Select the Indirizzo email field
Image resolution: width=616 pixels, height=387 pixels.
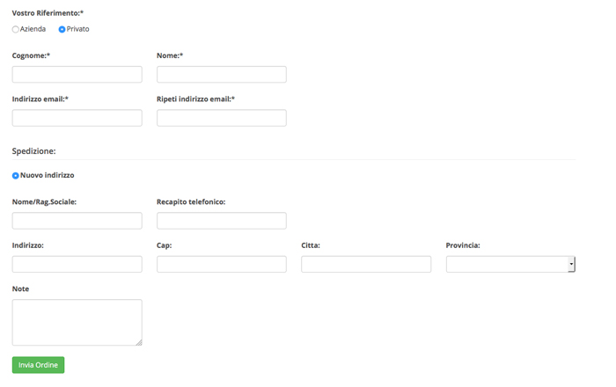(x=77, y=118)
